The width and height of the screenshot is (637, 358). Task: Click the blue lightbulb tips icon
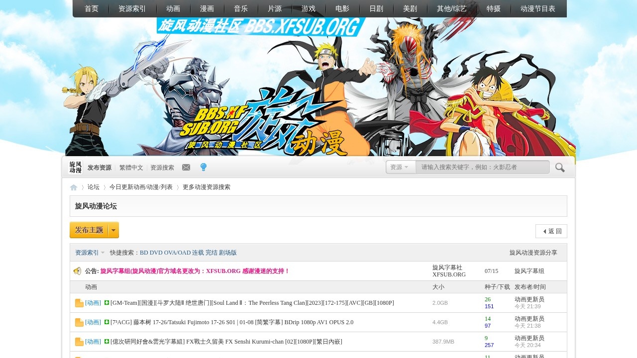point(203,168)
